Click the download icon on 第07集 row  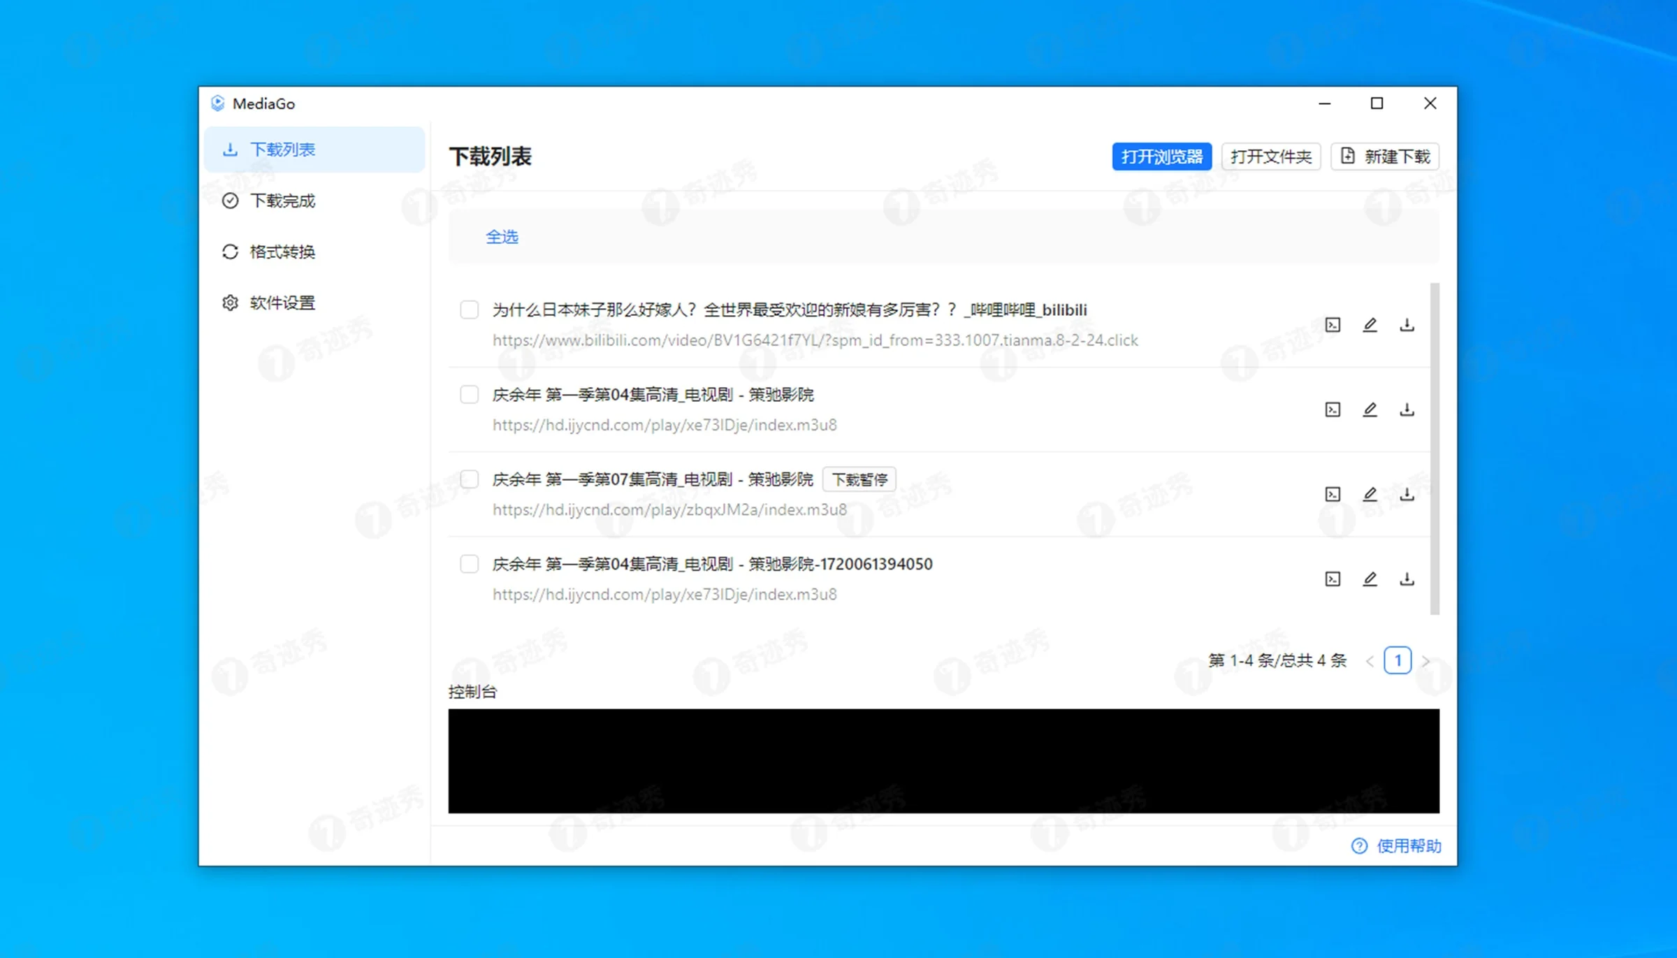pyautogui.click(x=1407, y=494)
